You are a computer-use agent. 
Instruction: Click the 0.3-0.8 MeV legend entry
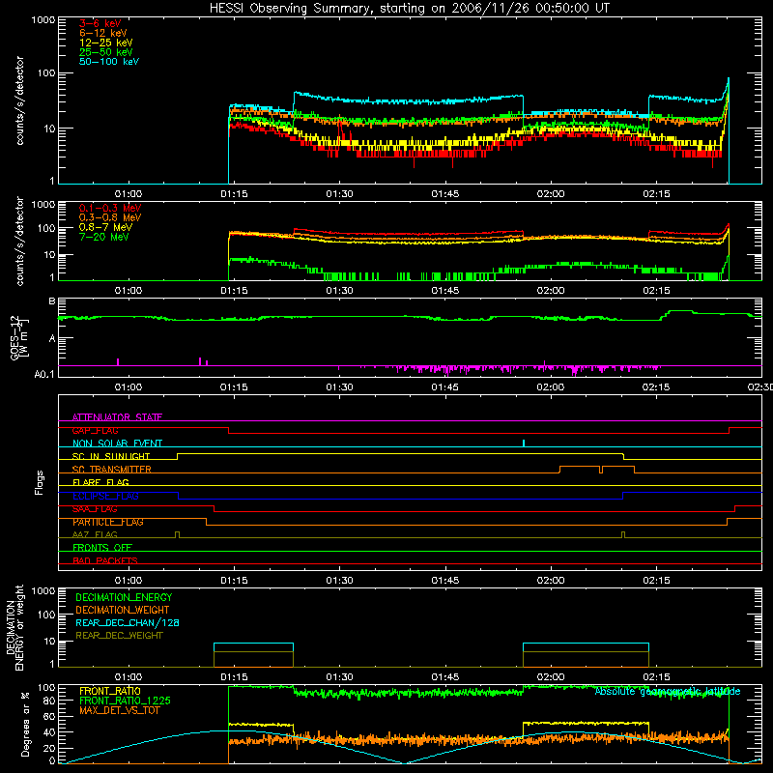110,217
